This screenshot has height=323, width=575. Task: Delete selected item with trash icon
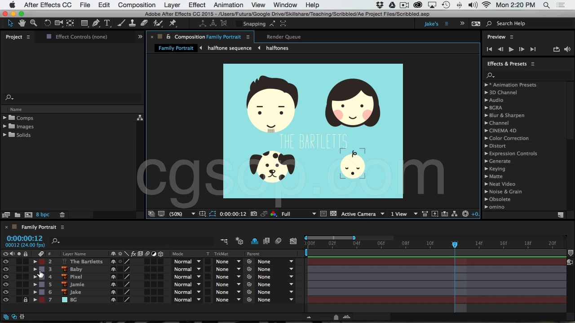pos(62,215)
